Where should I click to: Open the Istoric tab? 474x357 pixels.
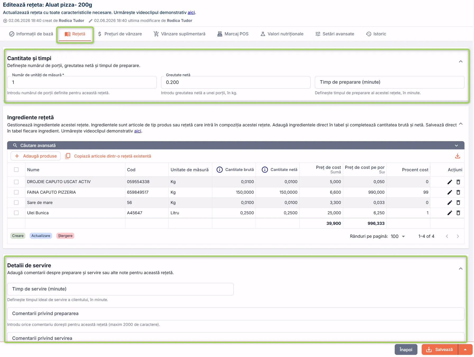click(x=376, y=34)
